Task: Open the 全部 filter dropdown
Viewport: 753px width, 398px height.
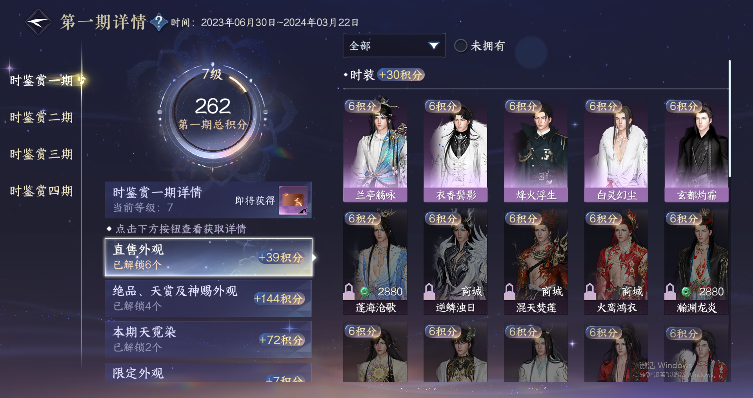Action: [394, 46]
